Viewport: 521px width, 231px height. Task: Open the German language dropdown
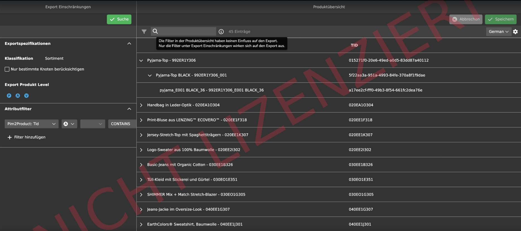point(499,32)
